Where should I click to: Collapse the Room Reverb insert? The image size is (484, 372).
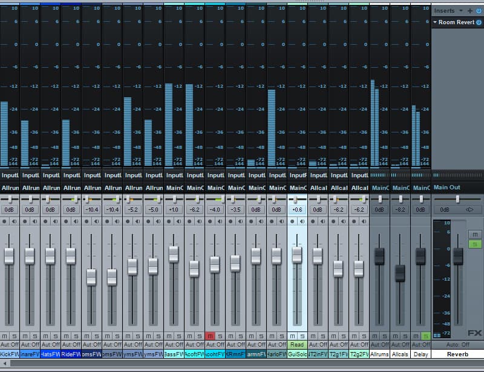pos(435,22)
